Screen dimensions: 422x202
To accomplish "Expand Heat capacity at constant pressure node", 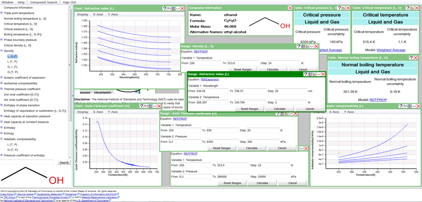I will (x=2, y=122).
